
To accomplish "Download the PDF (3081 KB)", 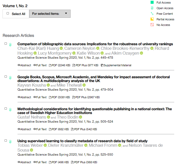I will (x=59, y=97).
